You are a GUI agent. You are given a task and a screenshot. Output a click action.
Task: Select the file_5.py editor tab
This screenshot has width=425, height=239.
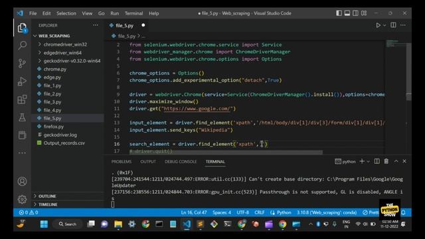click(127, 25)
